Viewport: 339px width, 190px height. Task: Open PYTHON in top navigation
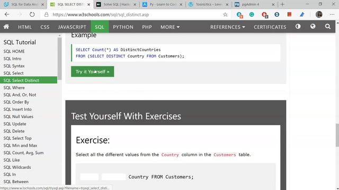[x=123, y=27]
